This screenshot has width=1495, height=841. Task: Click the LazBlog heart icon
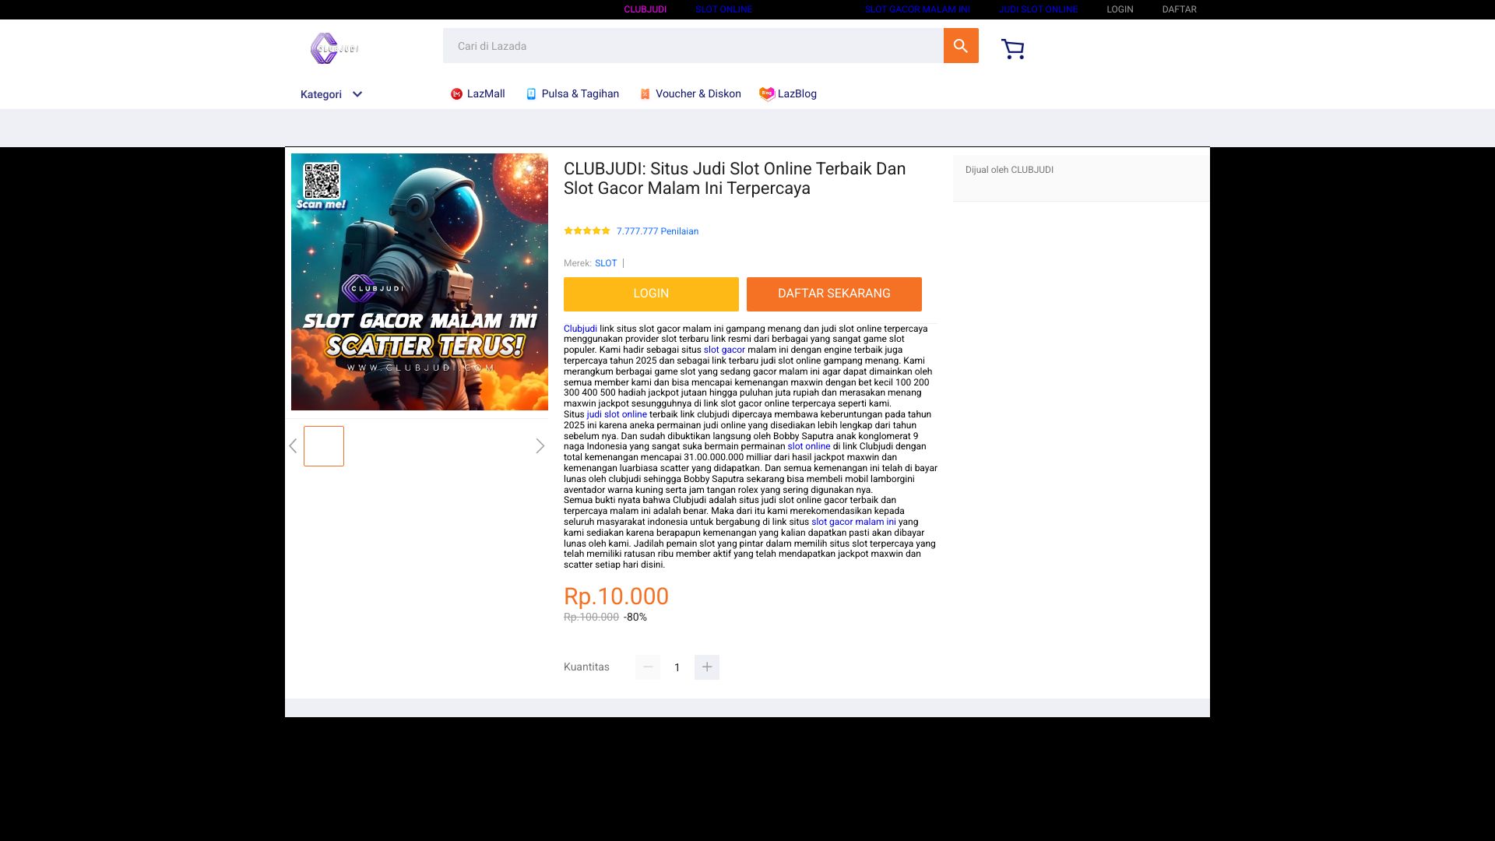pos(767,94)
